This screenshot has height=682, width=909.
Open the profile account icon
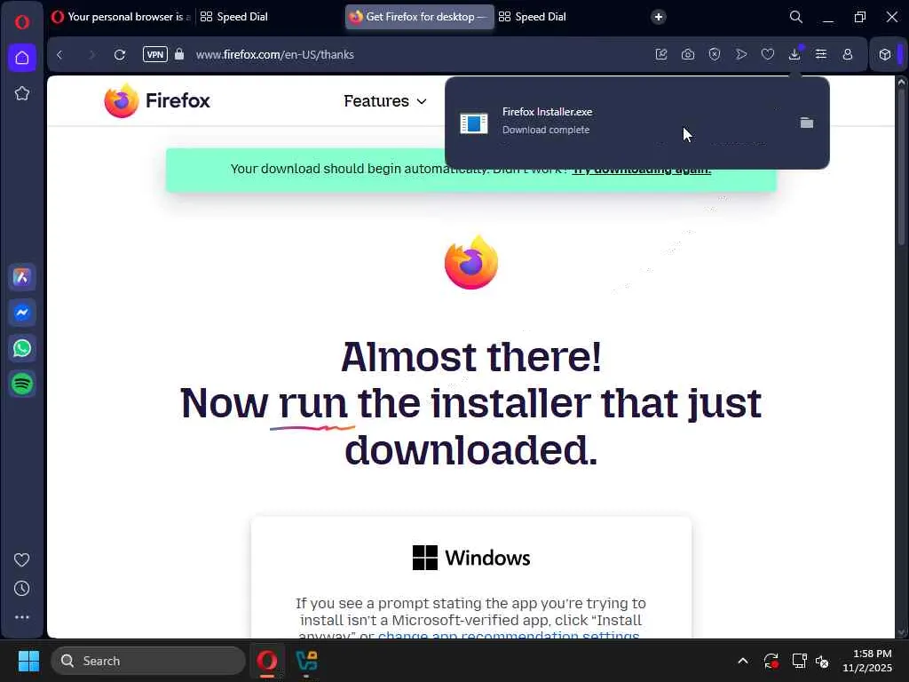pyautogui.click(x=848, y=54)
